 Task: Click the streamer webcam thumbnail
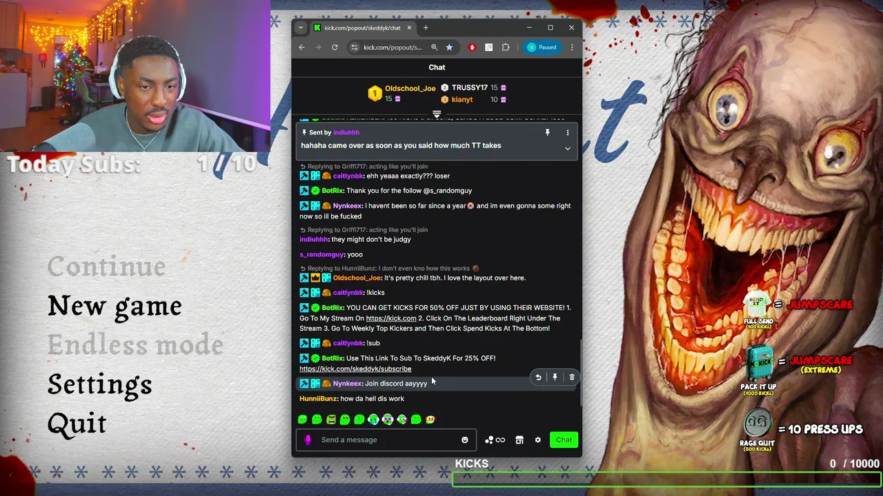pos(135,76)
